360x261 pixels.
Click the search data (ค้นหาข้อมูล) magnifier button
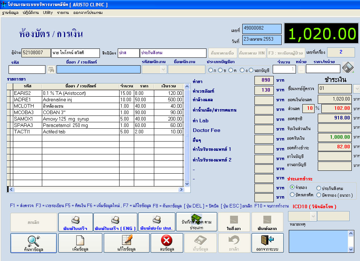(33, 243)
